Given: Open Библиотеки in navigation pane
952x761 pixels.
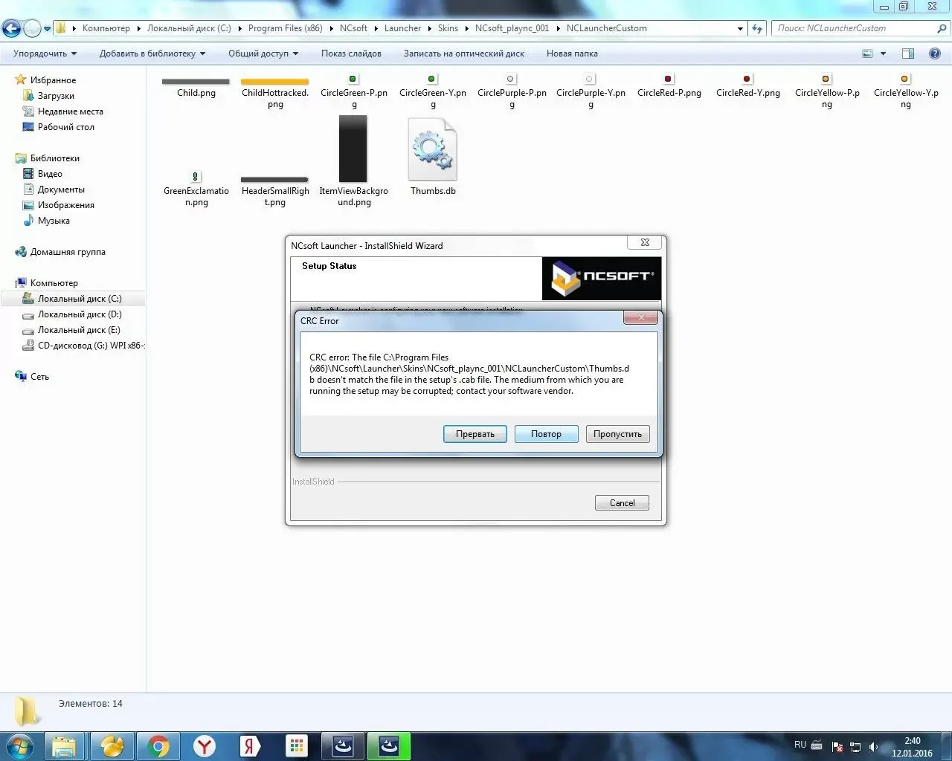Looking at the screenshot, I should tap(55, 158).
